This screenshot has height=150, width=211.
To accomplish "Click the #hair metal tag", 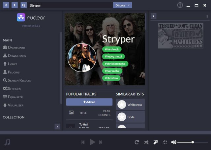I will (112, 71).
